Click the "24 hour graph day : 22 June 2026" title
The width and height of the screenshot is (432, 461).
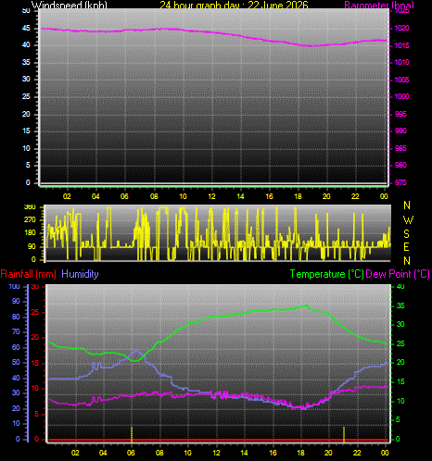click(234, 5)
